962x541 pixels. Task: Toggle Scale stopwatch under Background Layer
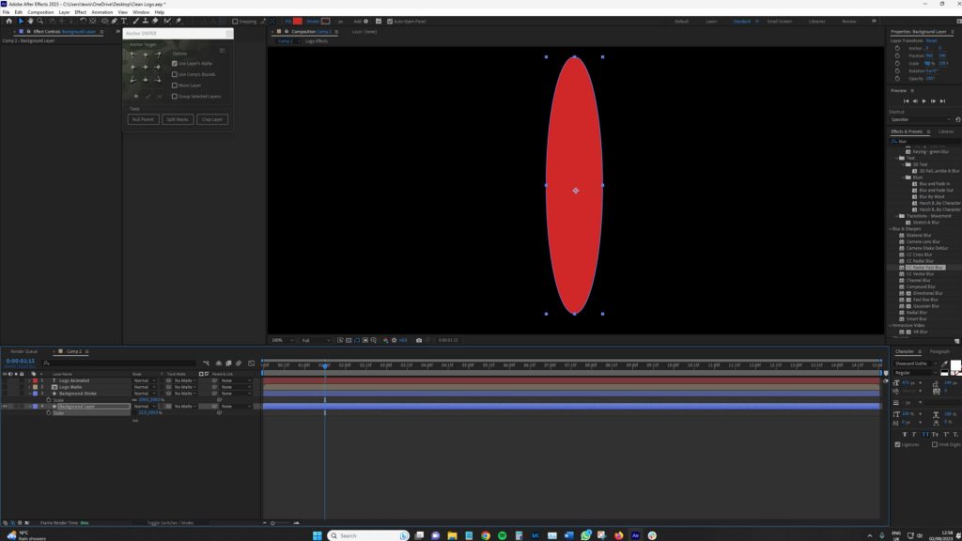49,413
